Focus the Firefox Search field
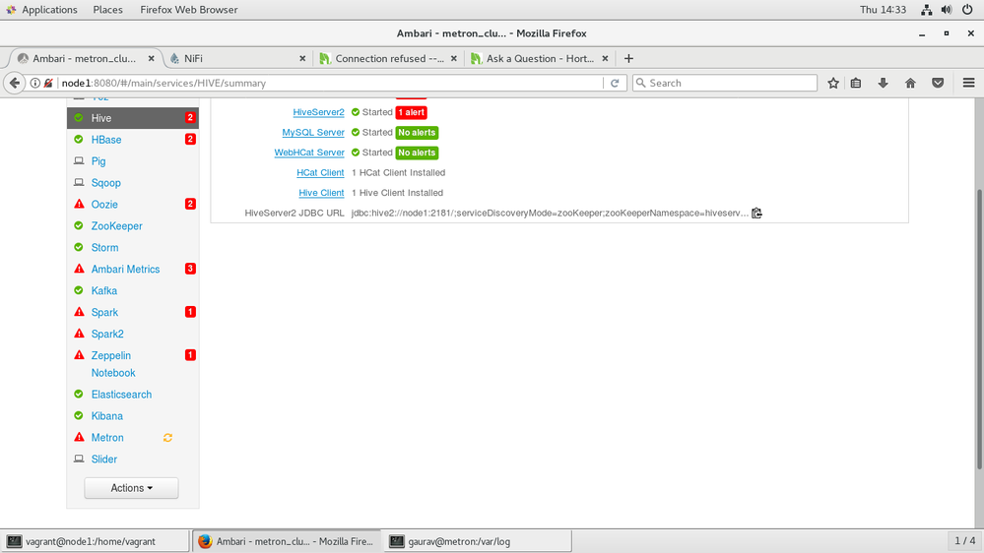 click(x=725, y=83)
